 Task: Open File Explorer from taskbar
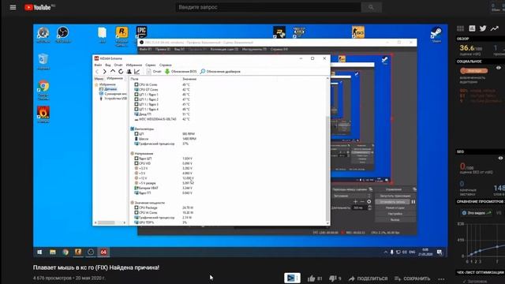pos(53,252)
